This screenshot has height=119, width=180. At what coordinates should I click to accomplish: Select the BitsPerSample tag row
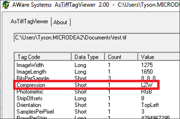[x=97, y=78]
